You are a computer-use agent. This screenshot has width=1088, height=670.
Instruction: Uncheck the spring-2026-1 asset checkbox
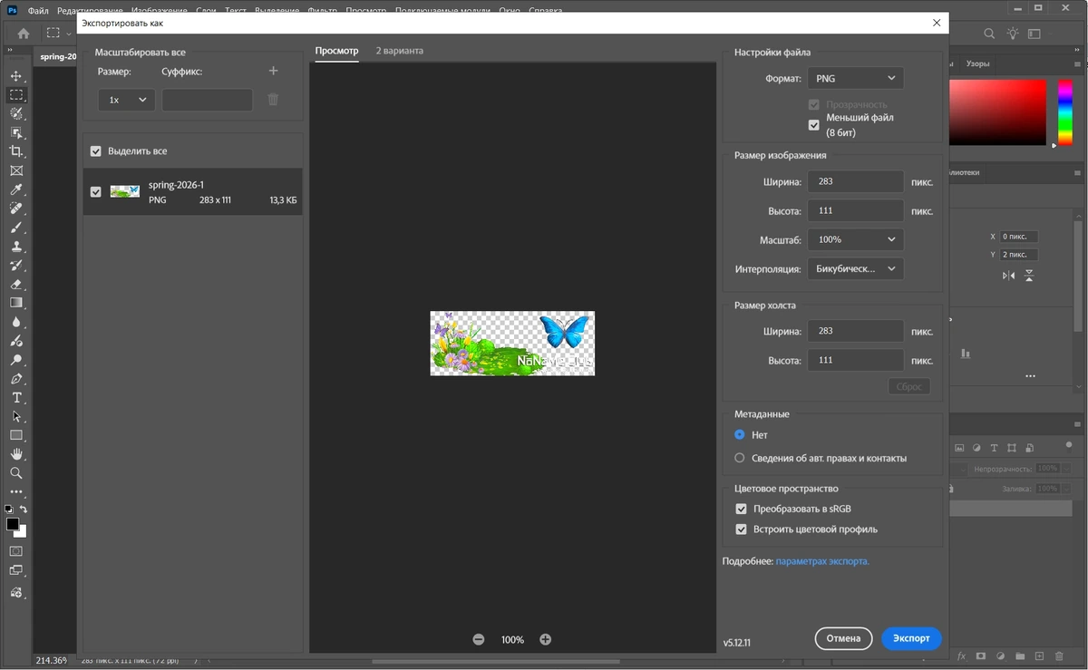point(96,191)
